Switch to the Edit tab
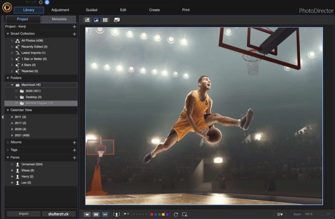 click(x=123, y=10)
